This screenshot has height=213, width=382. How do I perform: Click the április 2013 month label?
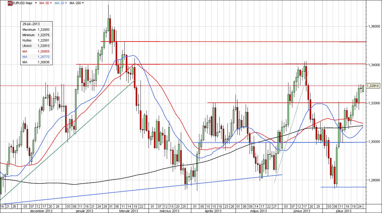tap(213, 211)
